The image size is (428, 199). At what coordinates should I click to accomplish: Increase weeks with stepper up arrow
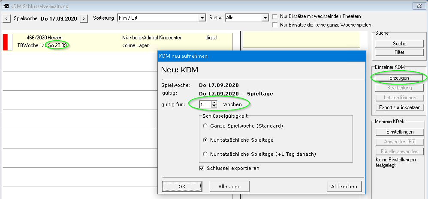pos(214,102)
